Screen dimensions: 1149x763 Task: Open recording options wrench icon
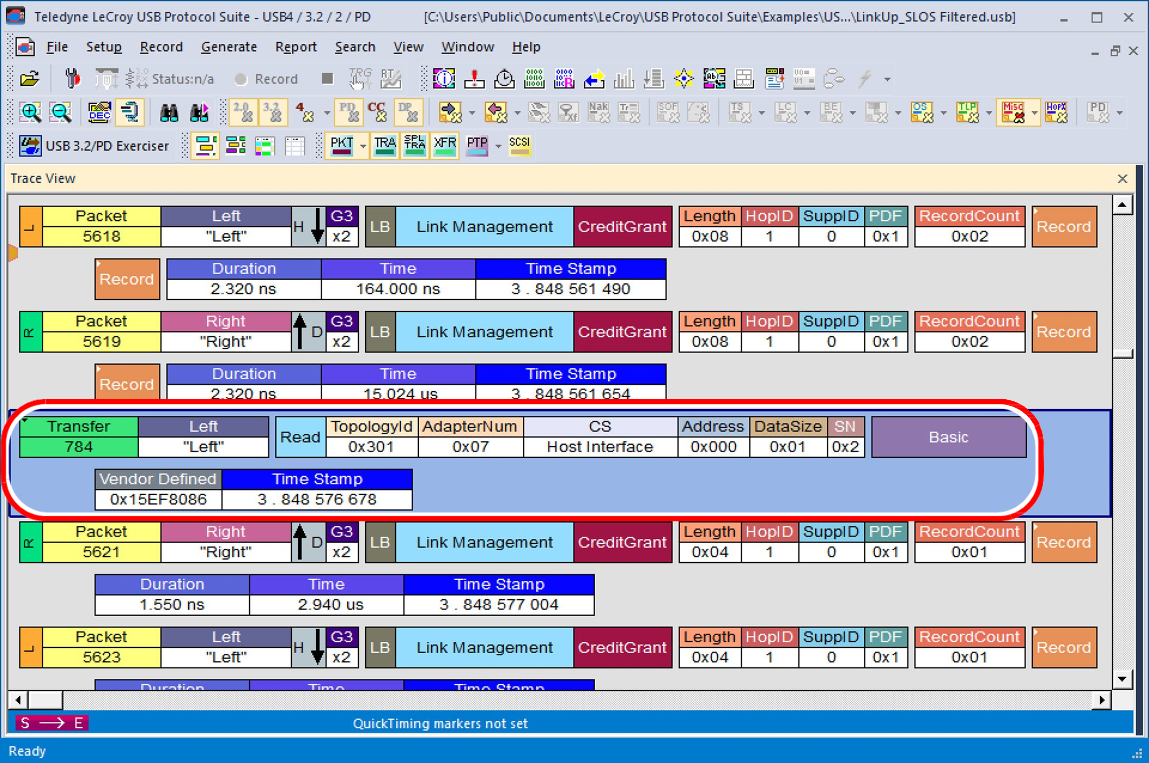(x=73, y=79)
